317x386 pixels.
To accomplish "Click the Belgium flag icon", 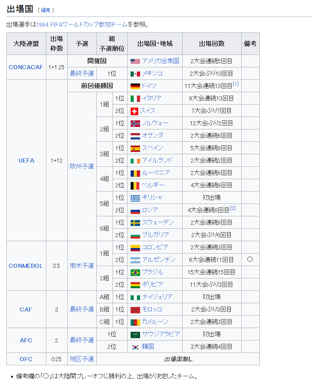I will point(135,185).
